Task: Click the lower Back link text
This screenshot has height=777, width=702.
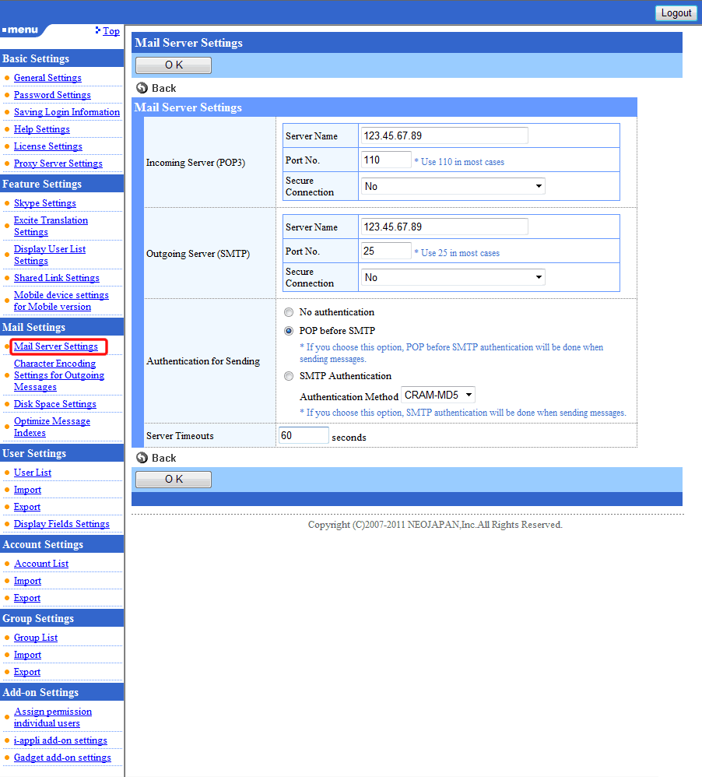Action: pos(163,458)
